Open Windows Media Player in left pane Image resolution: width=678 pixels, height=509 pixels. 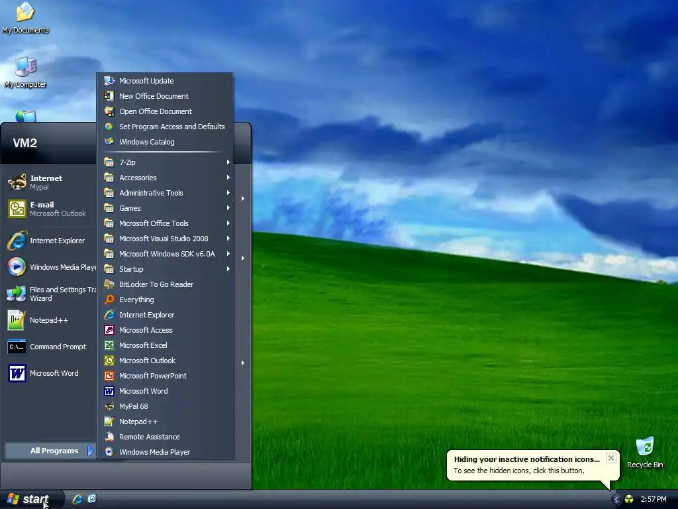point(50,267)
